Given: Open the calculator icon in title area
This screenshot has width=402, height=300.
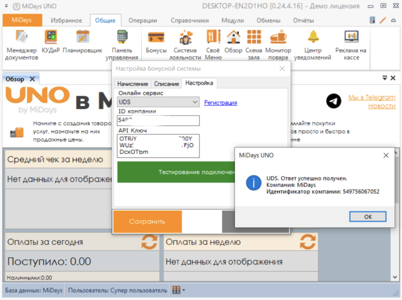Looking at the screenshot, I should point(372,20).
